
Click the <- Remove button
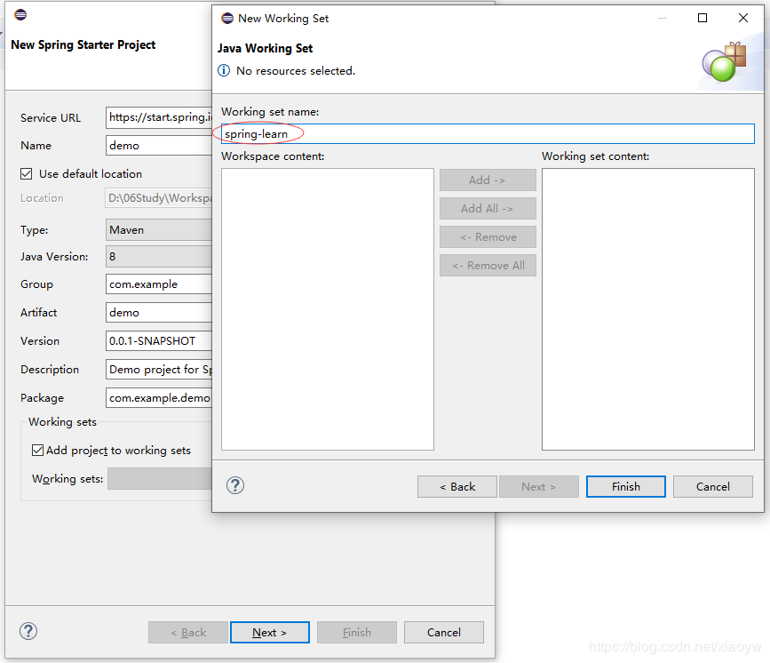(x=488, y=237)
